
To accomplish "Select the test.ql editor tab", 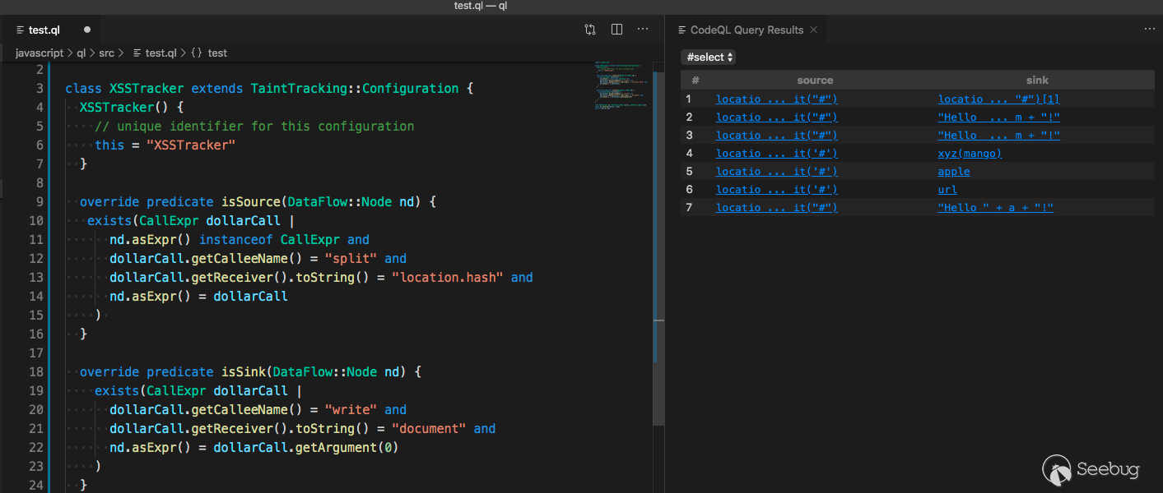I will coord(44,30).
